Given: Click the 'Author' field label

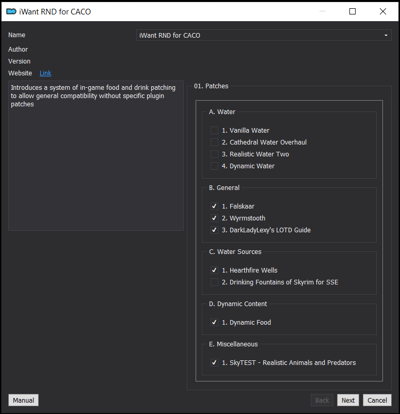Looking at the screenshot, I should [18, 50].
